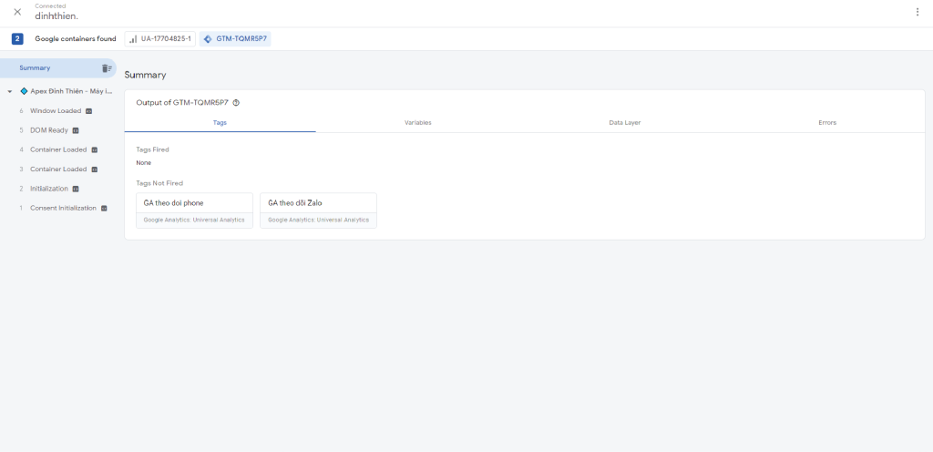Click the API badge beside DOM Ready
This screenshot has height=452, width=933.
(76, 130)
